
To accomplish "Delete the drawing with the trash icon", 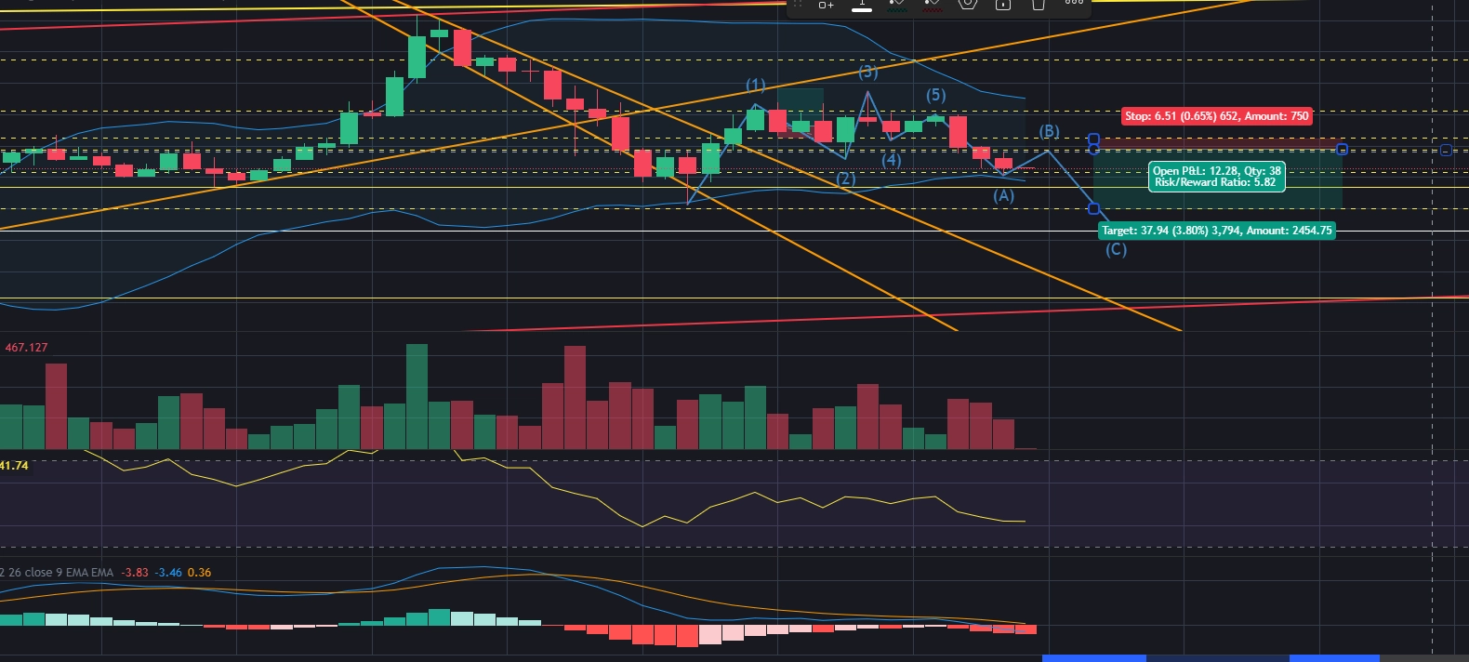I will (x=1038, y=4).
